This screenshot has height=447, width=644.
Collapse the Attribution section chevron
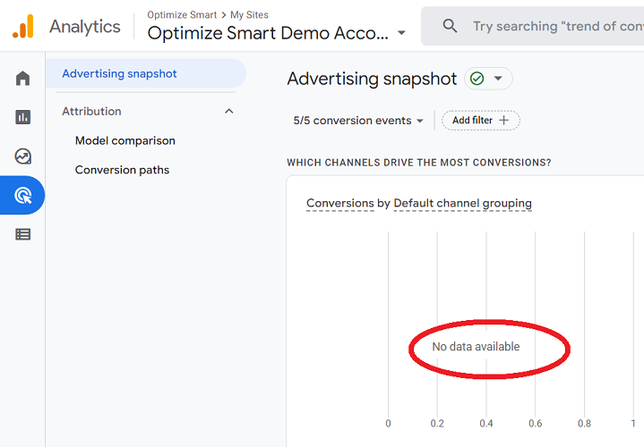[x=229, y=111]
